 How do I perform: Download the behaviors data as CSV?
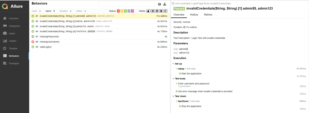tap(165, 4)
